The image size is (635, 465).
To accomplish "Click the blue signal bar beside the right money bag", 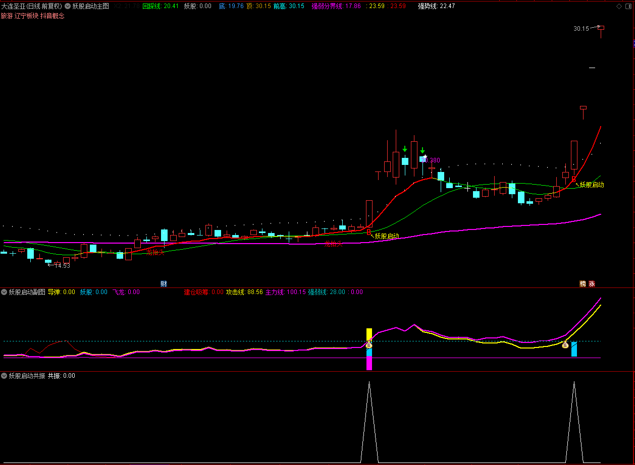I will click(x=574, y=349).
